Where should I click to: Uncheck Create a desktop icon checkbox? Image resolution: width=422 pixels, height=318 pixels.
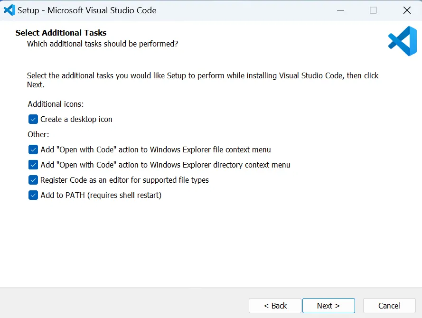point(33,119)
